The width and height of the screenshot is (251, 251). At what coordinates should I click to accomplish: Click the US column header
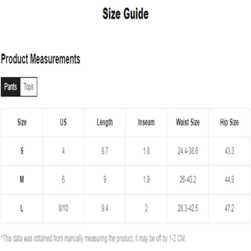[63, 123]
